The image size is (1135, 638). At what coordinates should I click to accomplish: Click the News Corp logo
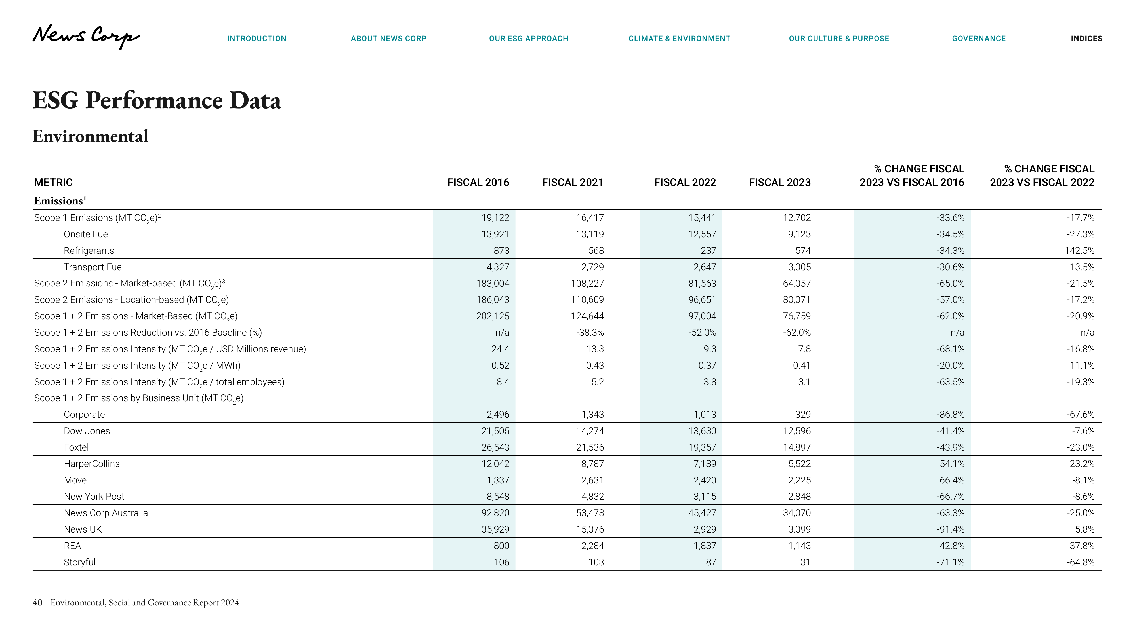[x=86, y=37]
